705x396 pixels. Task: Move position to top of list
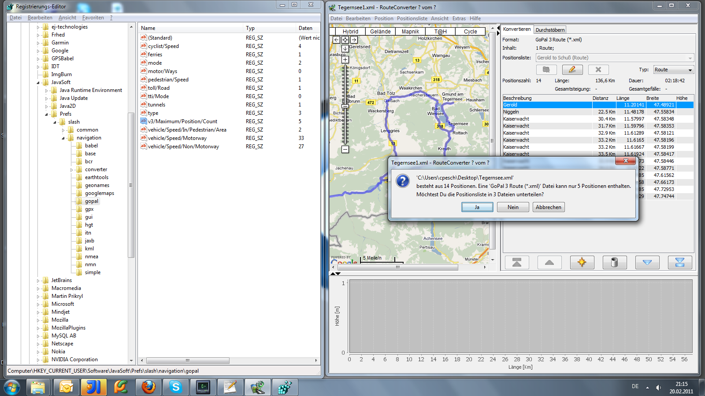click(x=516, y=263)
